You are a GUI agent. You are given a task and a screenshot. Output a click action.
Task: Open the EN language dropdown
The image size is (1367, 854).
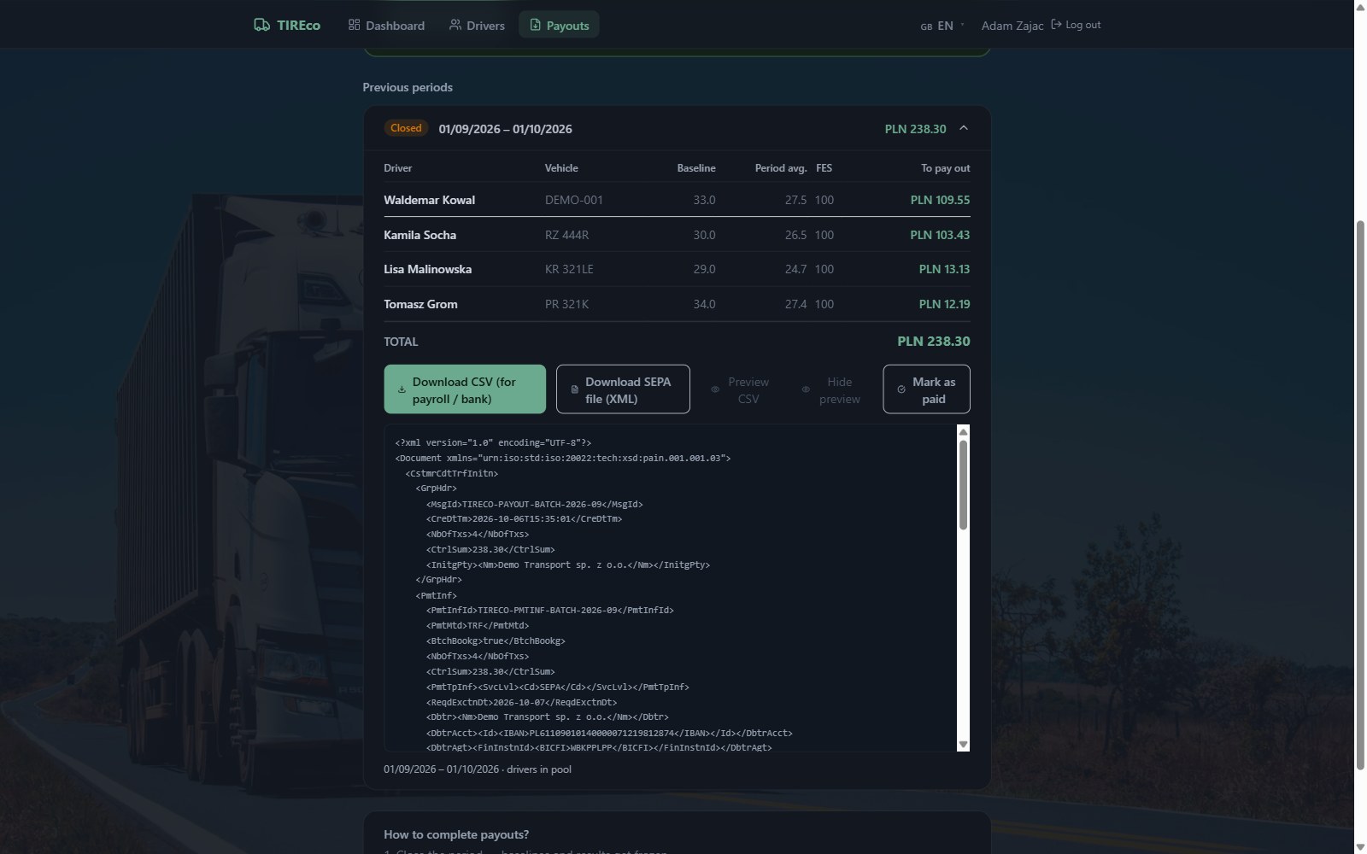pyautogui.click(x=942, y=26)
